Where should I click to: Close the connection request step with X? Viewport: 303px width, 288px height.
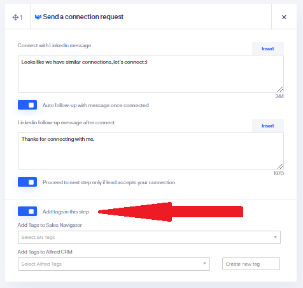(x=284, y=17)
